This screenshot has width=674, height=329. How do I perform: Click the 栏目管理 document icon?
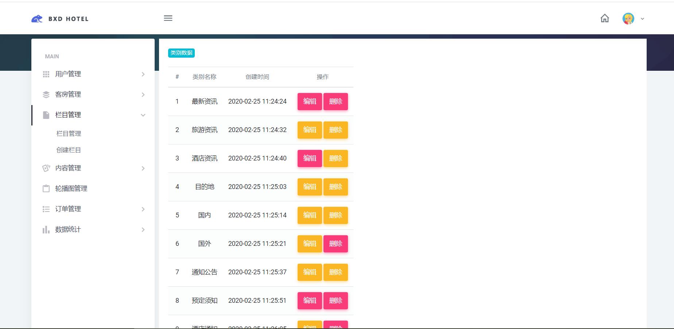click(46, 115)
